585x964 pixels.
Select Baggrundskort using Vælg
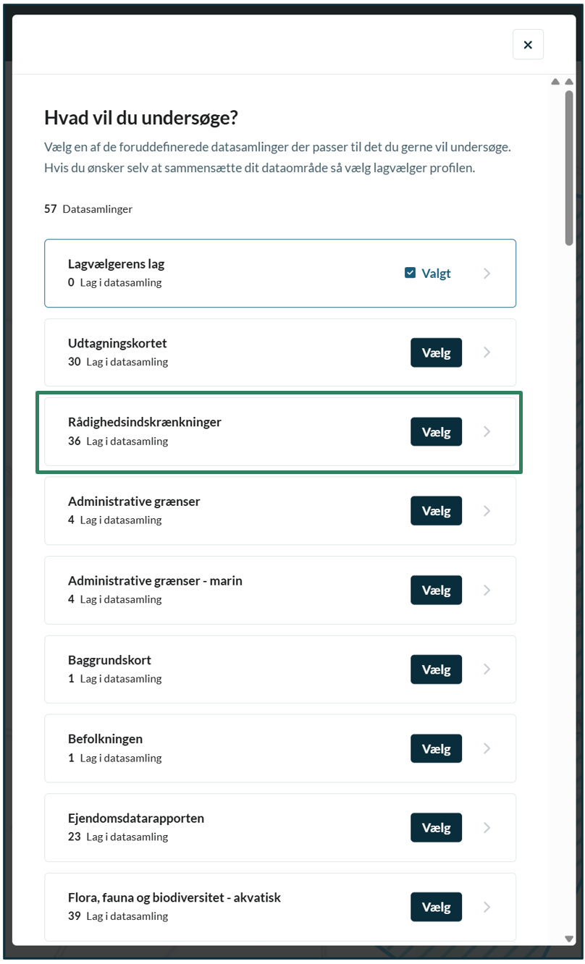(x=436, y=669)
